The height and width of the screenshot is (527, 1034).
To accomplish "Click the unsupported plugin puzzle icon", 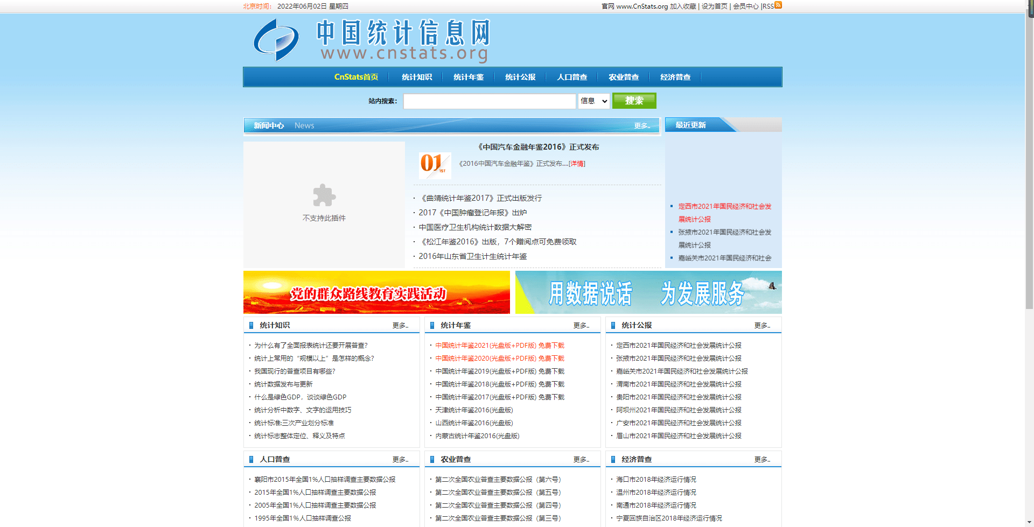I will (324, 195).
